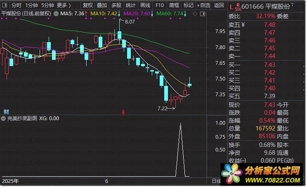Open F10 company info

click(x=160, y=5)
